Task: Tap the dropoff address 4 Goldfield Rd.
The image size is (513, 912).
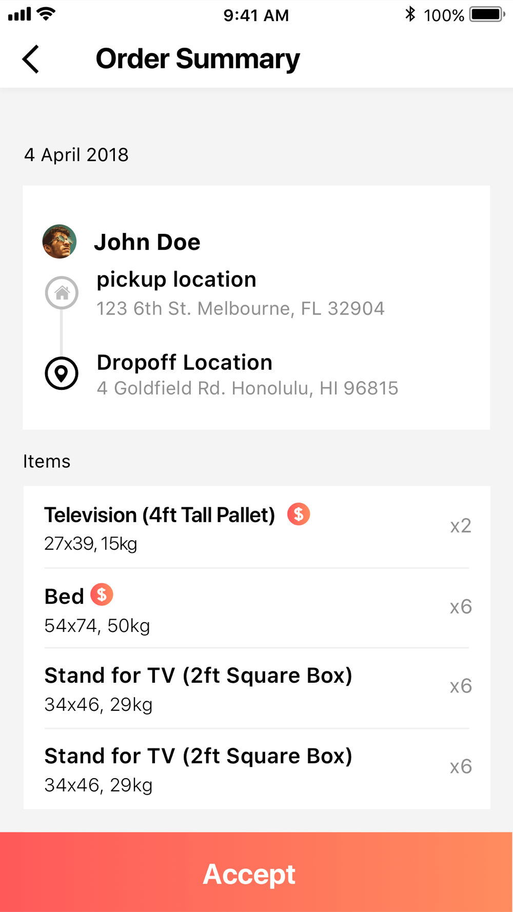Action: tap(247, 388)
